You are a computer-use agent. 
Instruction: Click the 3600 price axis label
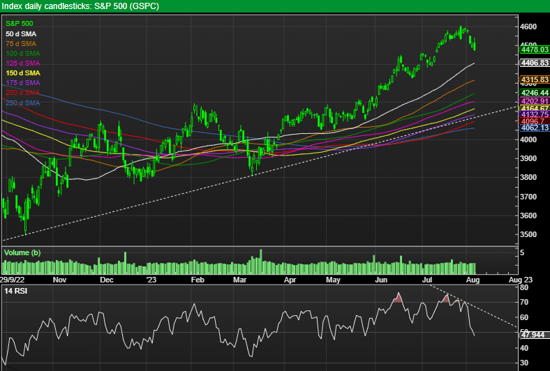(x=528, y=215)
